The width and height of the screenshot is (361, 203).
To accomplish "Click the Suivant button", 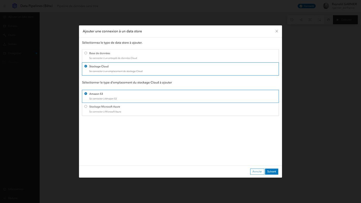I will click(272, 172).
